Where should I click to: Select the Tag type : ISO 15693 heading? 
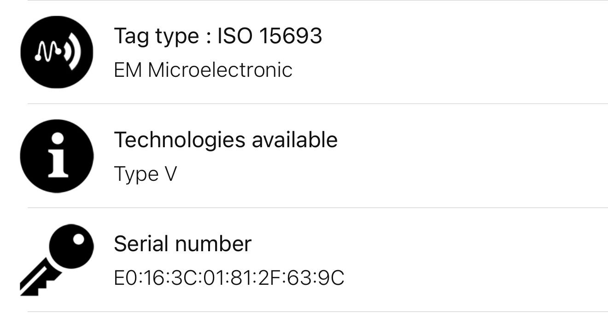click(x=218, y=36)
